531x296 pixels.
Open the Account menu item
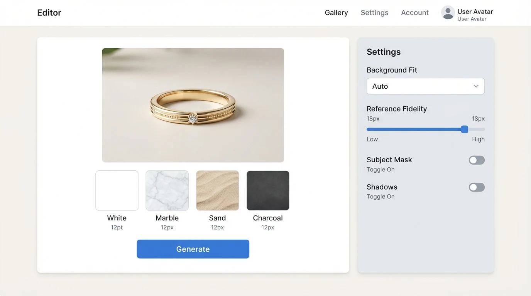pos(415,13)
